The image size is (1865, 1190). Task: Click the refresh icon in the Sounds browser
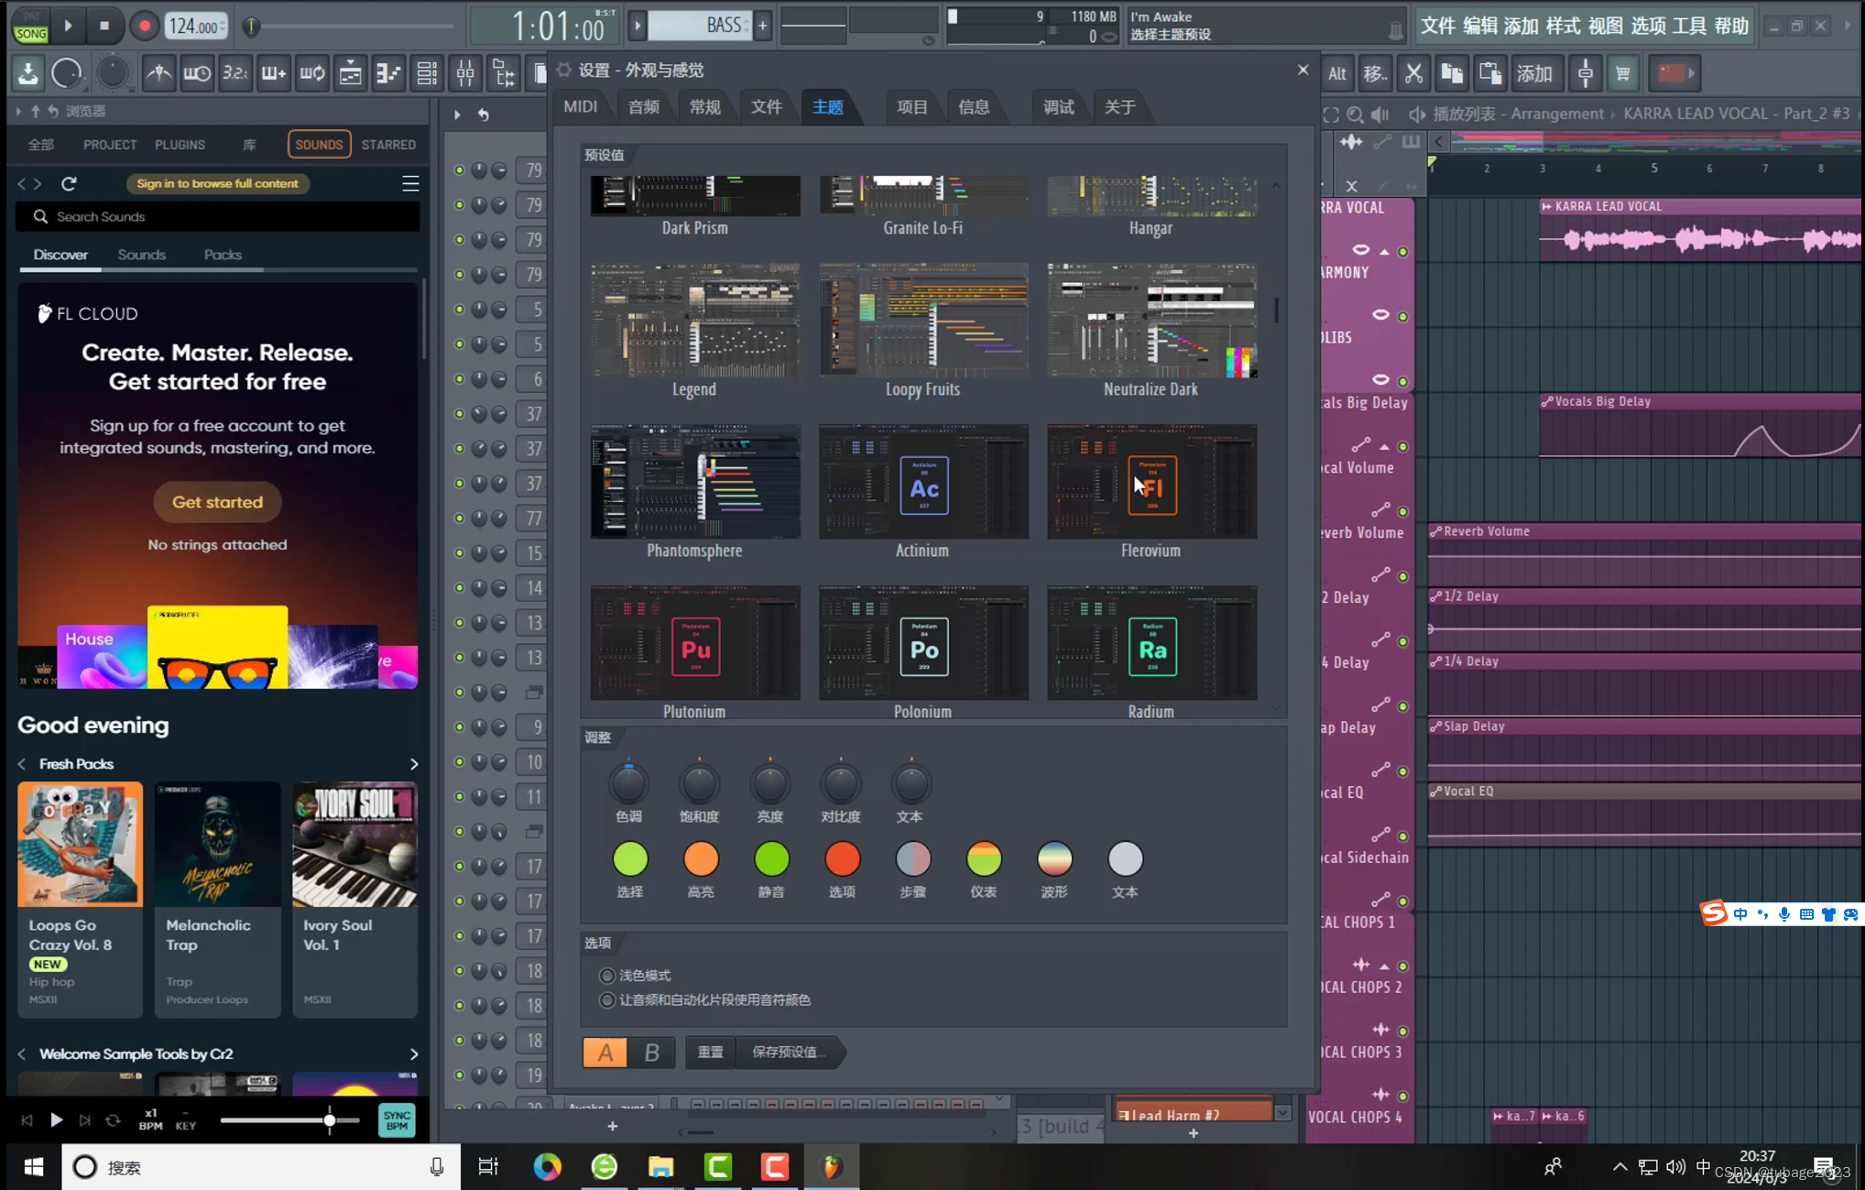coord(69,183)
